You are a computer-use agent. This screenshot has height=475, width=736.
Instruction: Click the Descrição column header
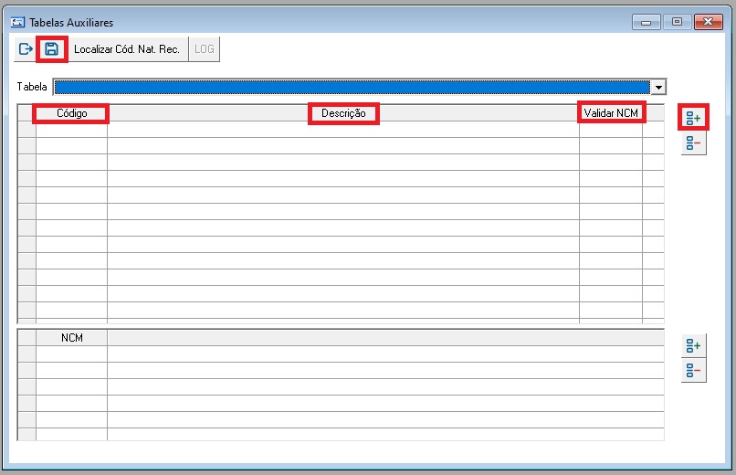[x=343, y=113]
